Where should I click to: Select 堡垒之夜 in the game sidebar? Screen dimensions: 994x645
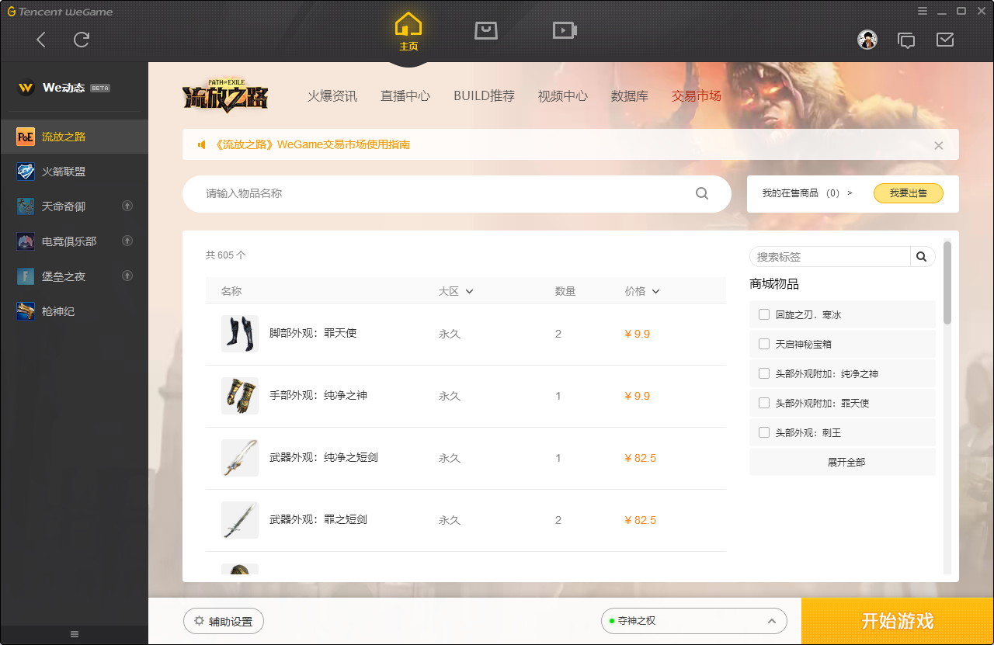(74, 276)
